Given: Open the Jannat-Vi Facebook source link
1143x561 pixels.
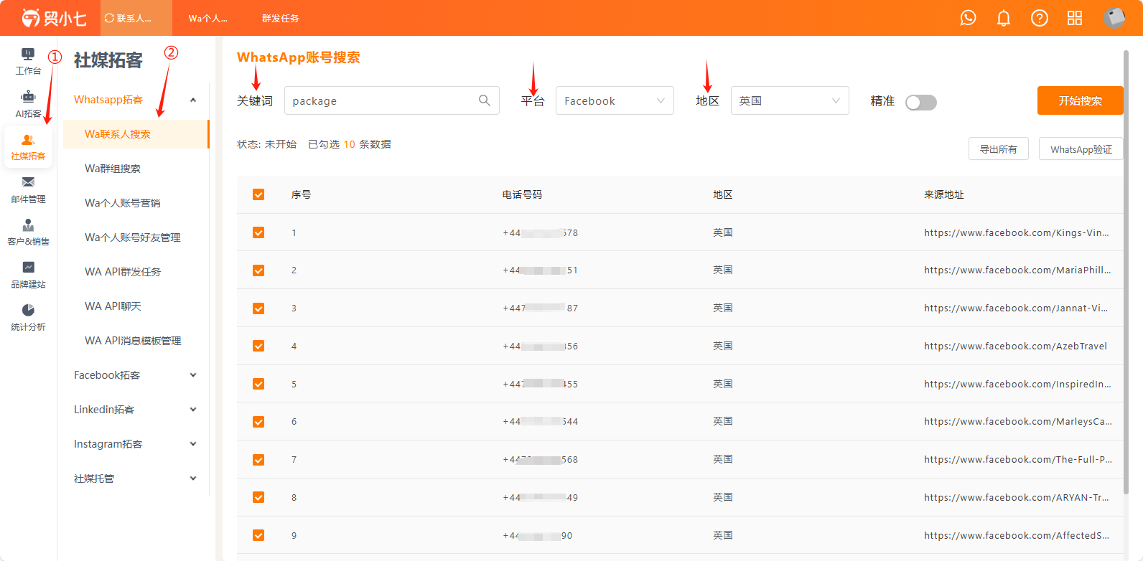Looking at the screenshot, I should (x=1016, y=308).
